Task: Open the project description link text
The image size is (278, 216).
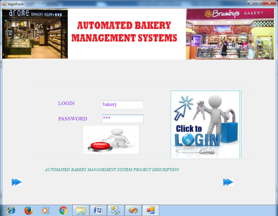Action: pos(112,170)
